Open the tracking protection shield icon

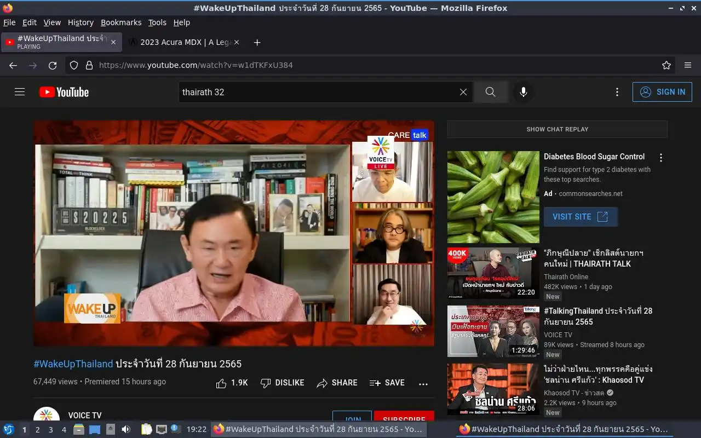[74, 65]
